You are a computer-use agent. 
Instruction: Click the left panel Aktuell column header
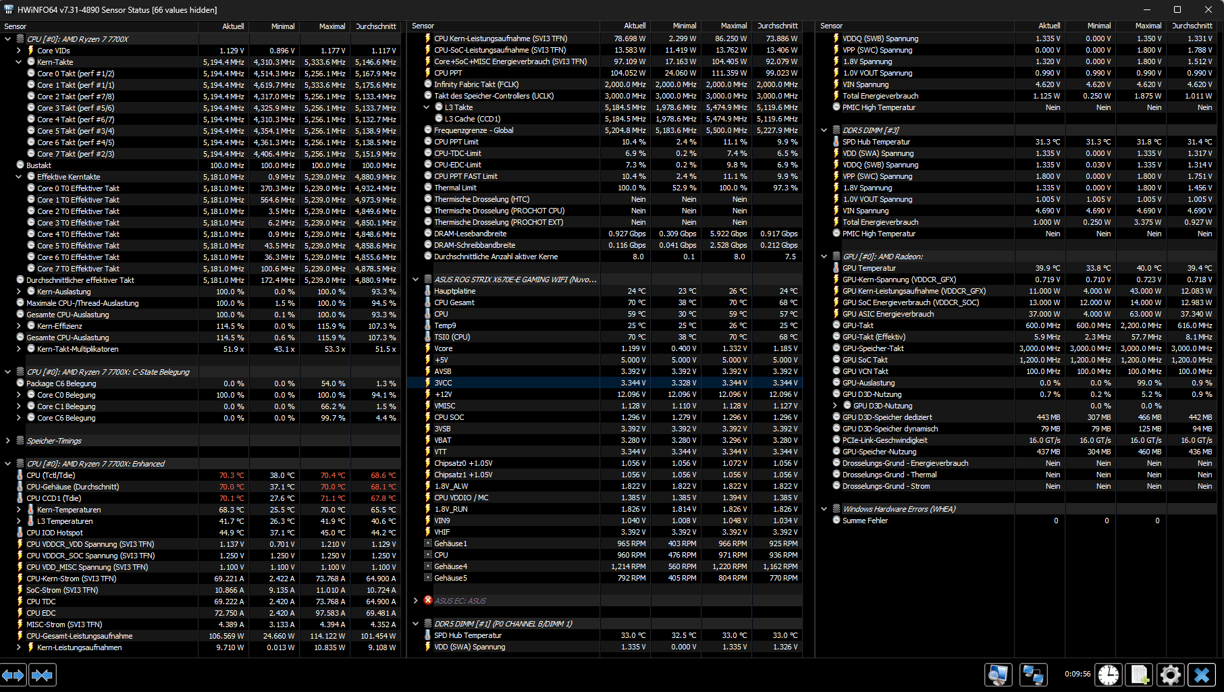point(223,26)
